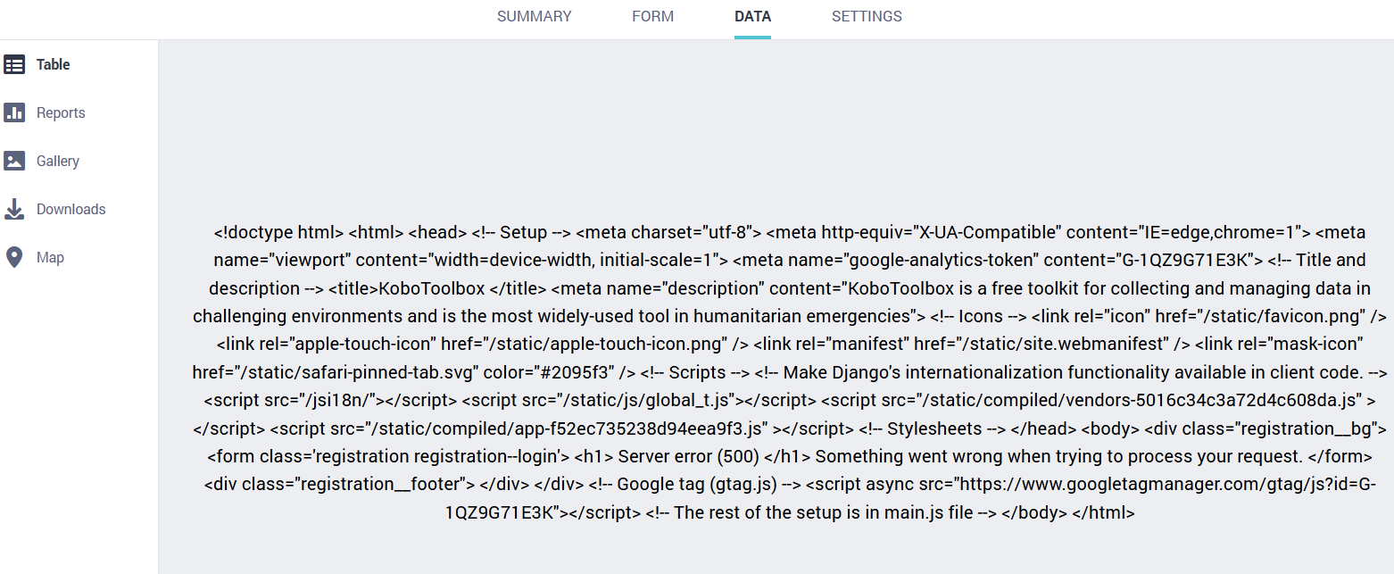The width and height of the screenshot is (1394, 574).
Task: Click the Table grid icon in sidebar
Action: click(x=14, y=64)
